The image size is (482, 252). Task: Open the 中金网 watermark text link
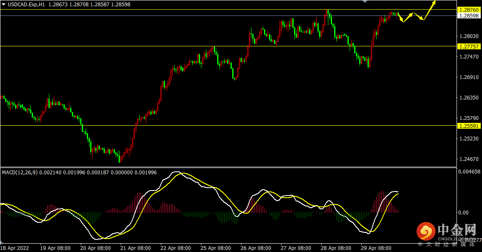tap(457, 230)
